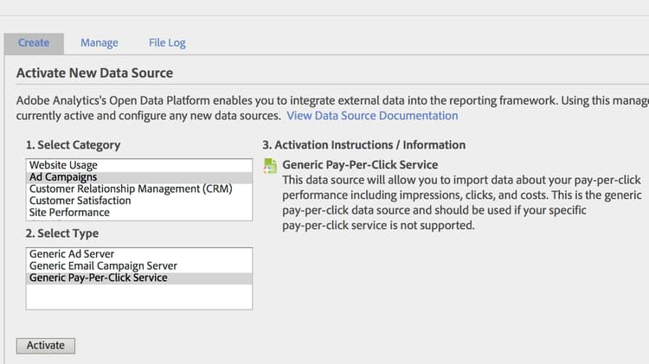The image size is (649, 364).
Task: Click empty space in the Select Type list
Action: point(138,297)
